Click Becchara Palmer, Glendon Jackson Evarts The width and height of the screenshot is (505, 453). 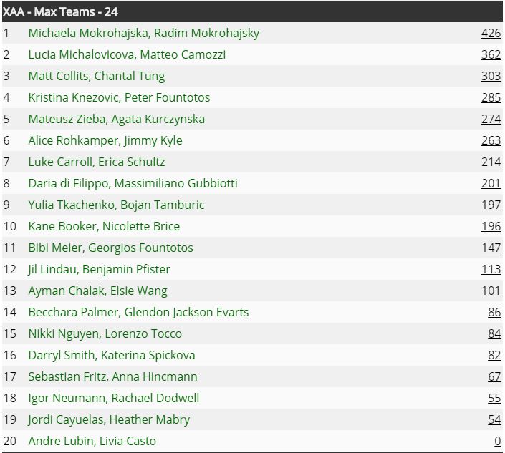[x=138, y=313]
